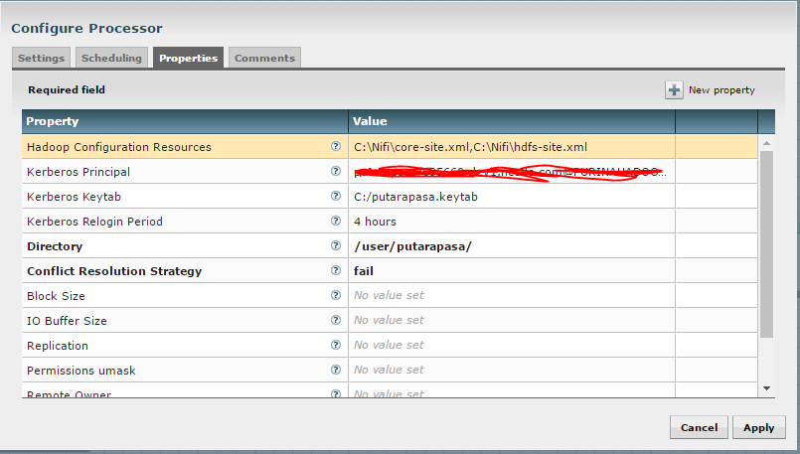The image size is (800, 454).
Task: Set a value for Replication
Action: [x=512, y=346]
